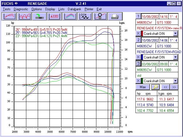183x137 pixels.
Task: Remove run 1 with its X button
Action: click(138, 33)
